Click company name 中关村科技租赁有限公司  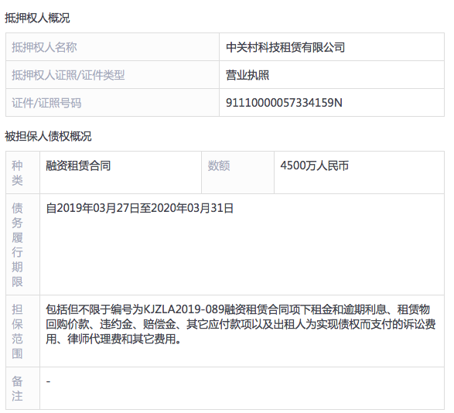click(285, 47)
